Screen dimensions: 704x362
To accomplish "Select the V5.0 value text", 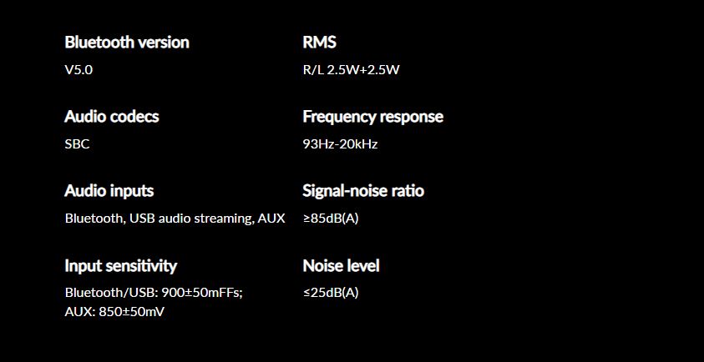I will [79, 70].
